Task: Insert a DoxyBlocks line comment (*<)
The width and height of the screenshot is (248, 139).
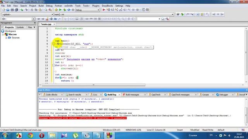Action: tap(192, 14)
